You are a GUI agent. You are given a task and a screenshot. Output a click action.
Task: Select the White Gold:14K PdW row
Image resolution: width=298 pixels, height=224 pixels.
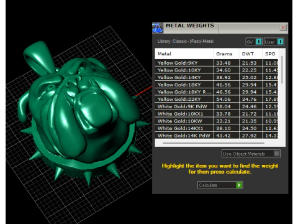(x=216, y=136)
